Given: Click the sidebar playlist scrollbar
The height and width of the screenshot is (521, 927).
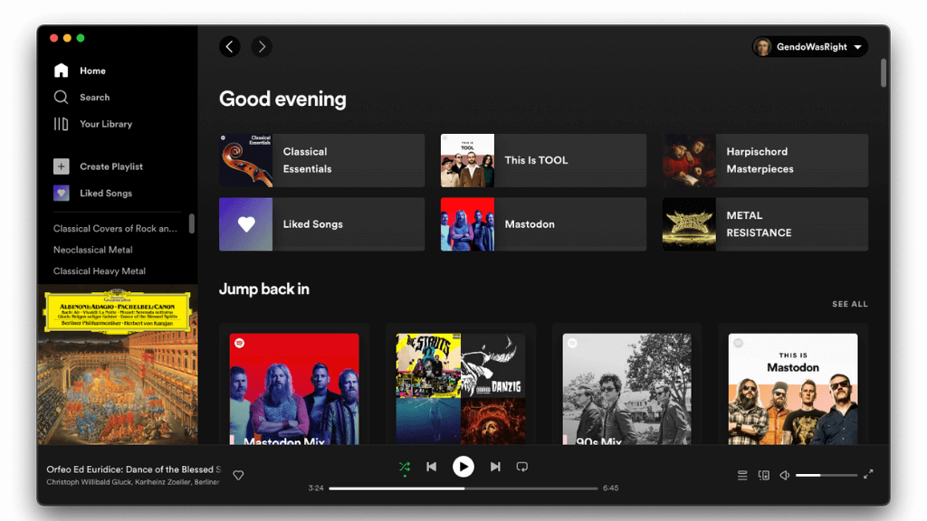Looking at the screenshot, I should pos(192,224).
